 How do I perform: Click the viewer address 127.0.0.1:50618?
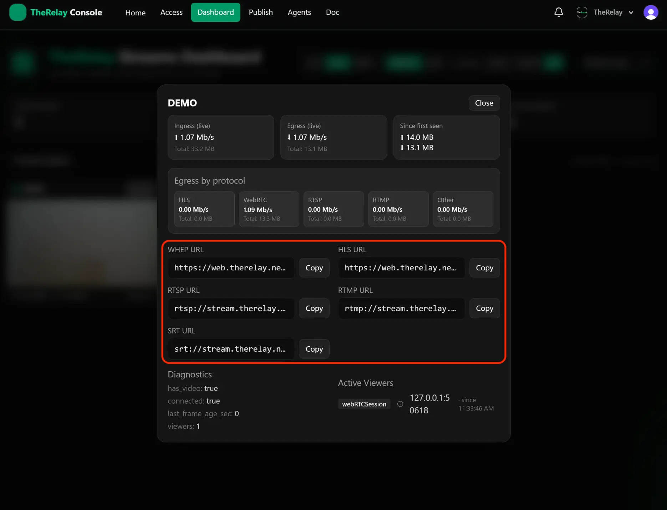click(x=429, y=404)
